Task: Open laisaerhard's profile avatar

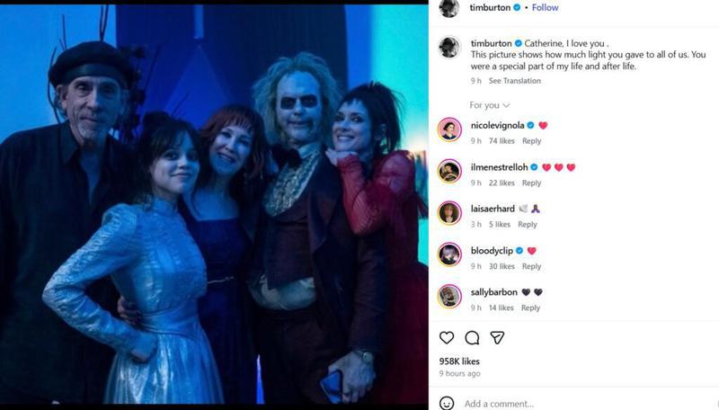Action: click(x=449, y=213)
